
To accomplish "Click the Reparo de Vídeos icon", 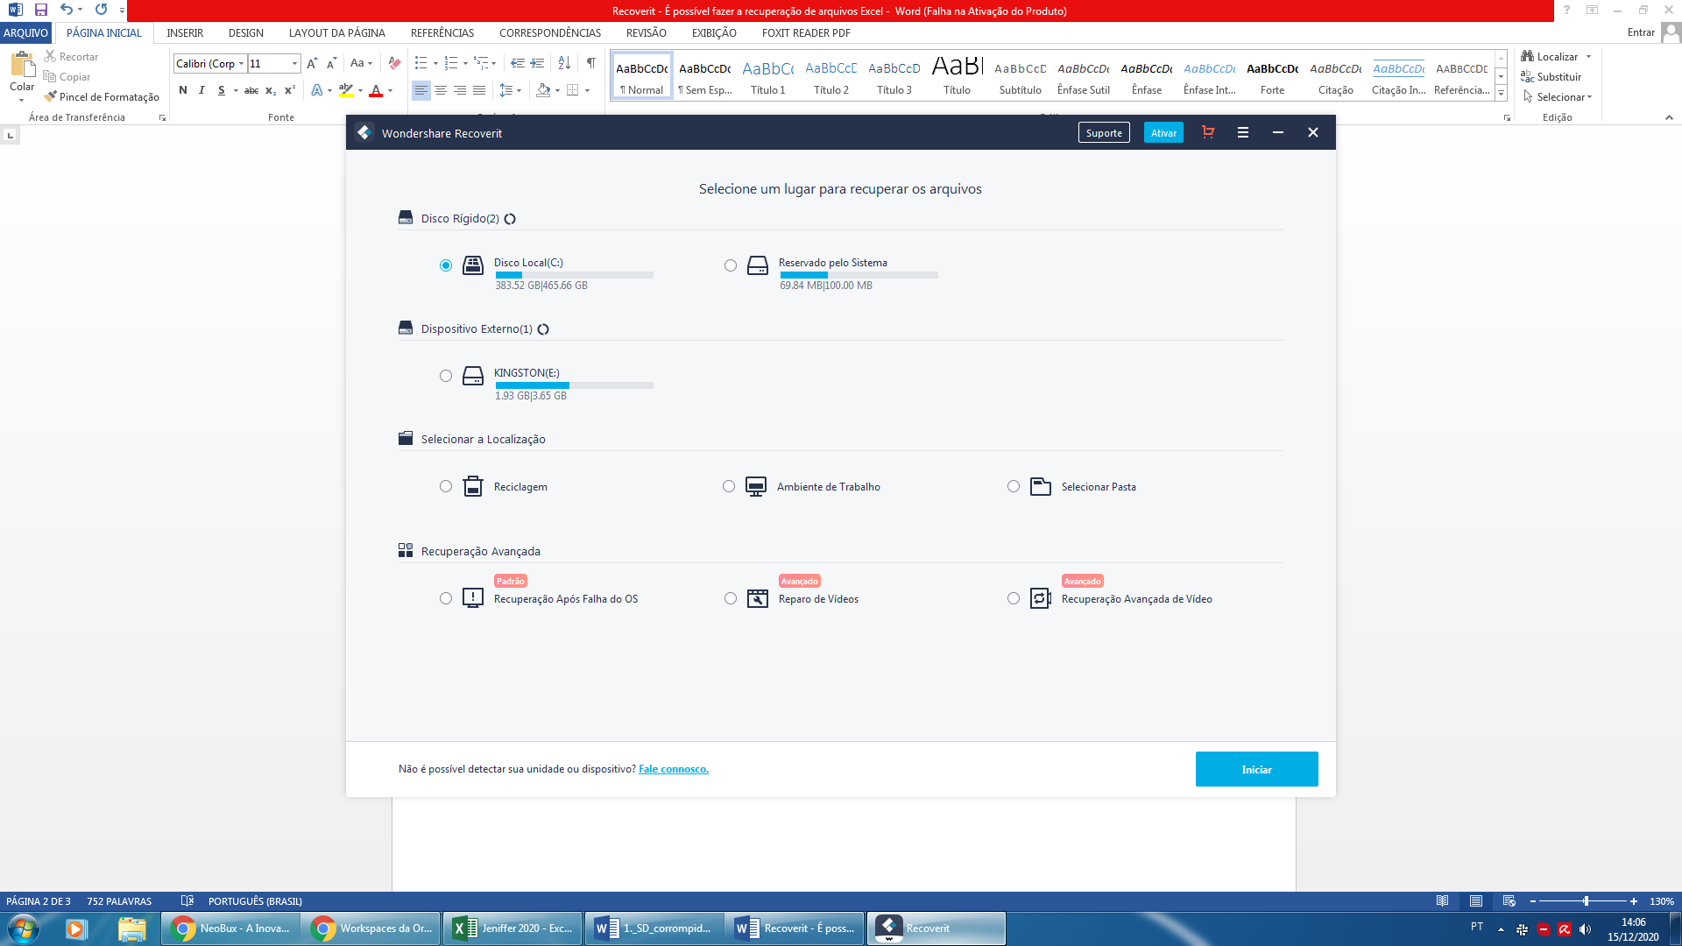I will (758, 598).
